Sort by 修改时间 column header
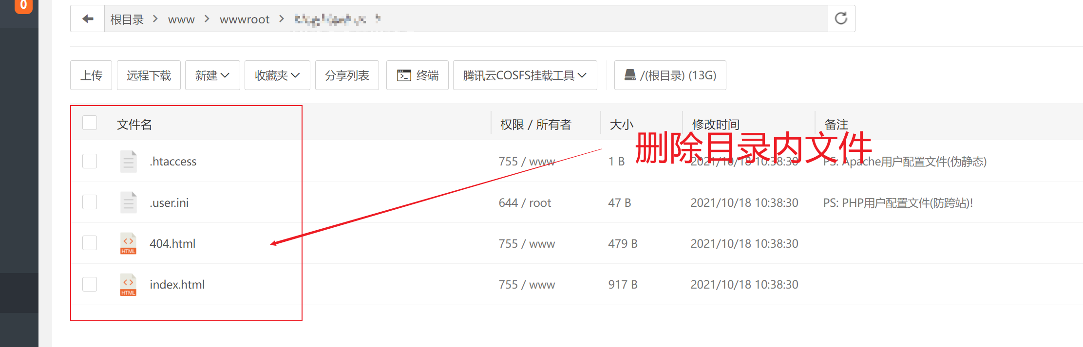 (716, 125)
